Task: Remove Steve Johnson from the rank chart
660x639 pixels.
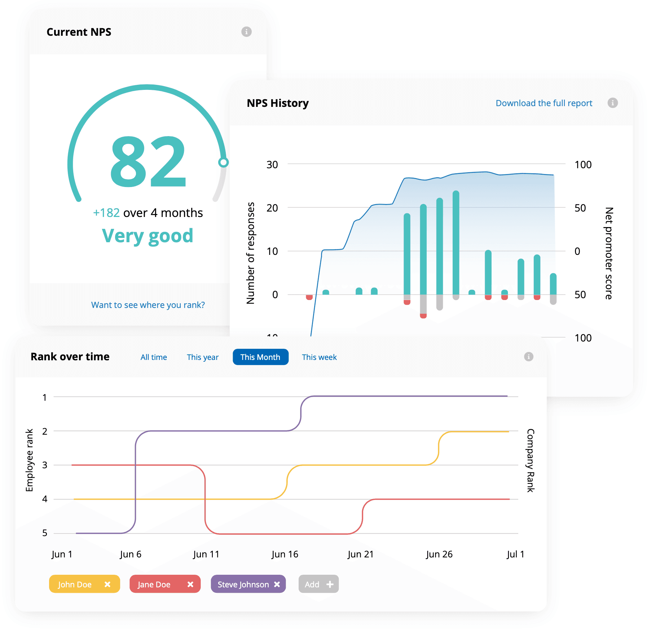Action: tap(276, 584)
